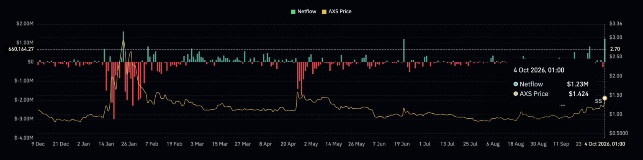Click the '$1.00M' left axis label

tap(26, 43)
